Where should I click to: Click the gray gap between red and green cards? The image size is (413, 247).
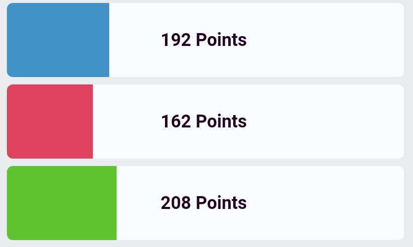[x=206, y=162]
